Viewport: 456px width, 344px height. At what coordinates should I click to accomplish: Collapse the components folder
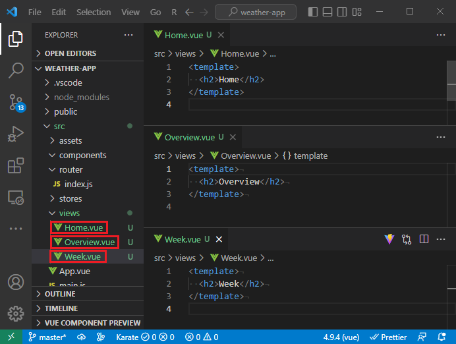pos(88,156)
